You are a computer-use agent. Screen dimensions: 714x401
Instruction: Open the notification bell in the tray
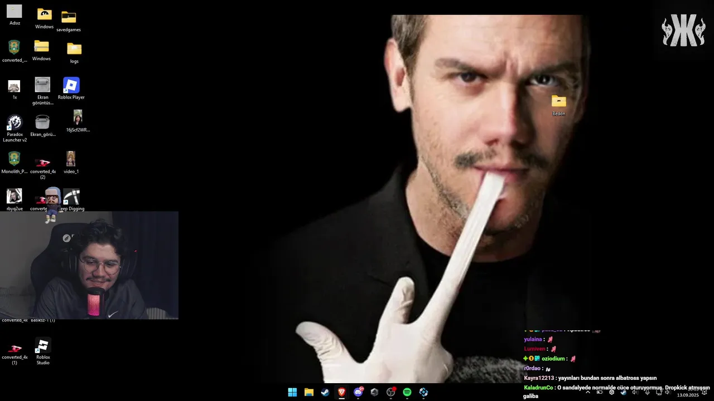pyautogui.click(x=705, y=392)
